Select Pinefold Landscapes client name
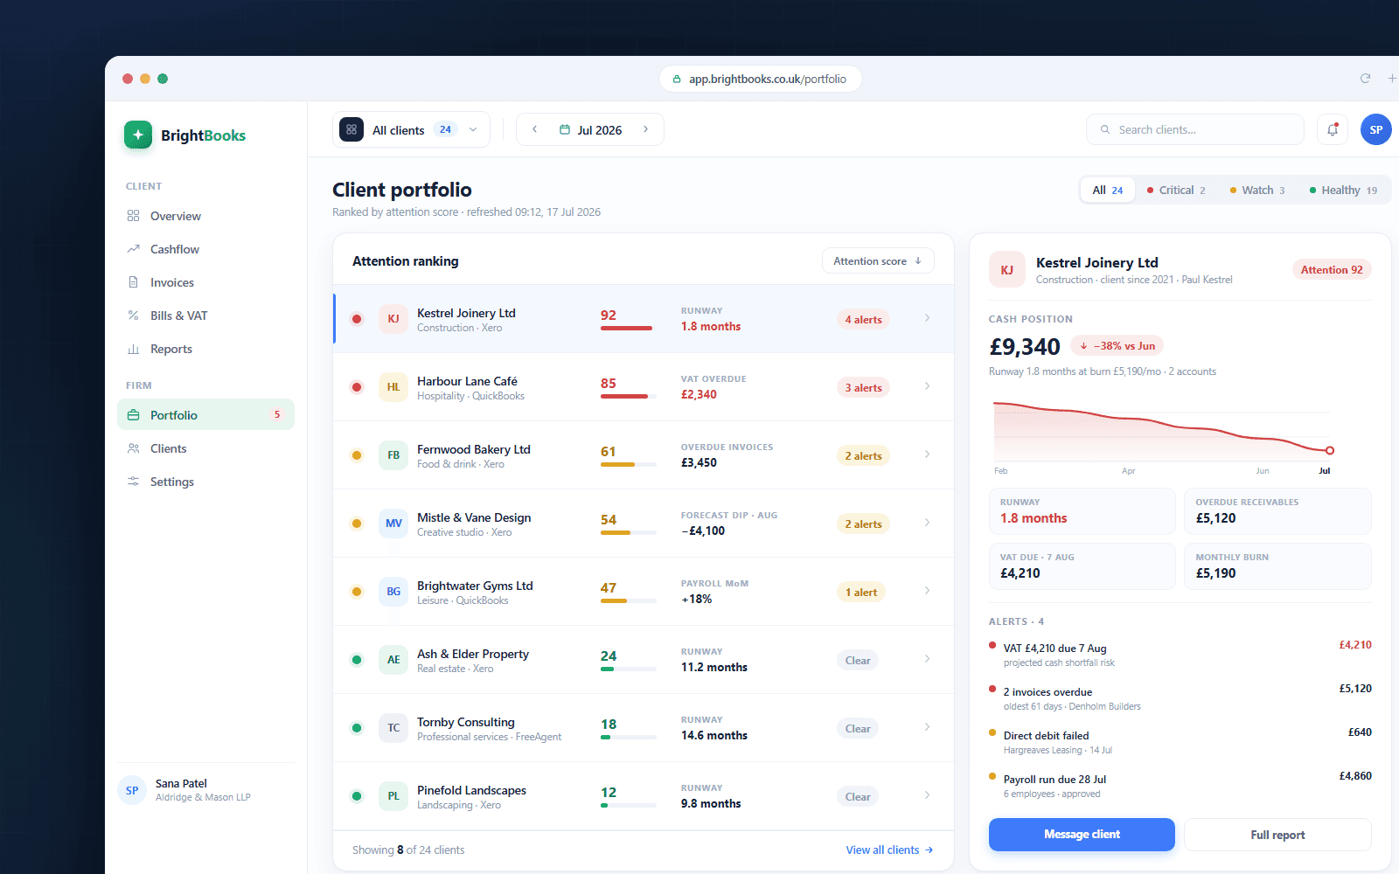The image size is (1399, 874). pyautogui.click(x=471, y=790)
